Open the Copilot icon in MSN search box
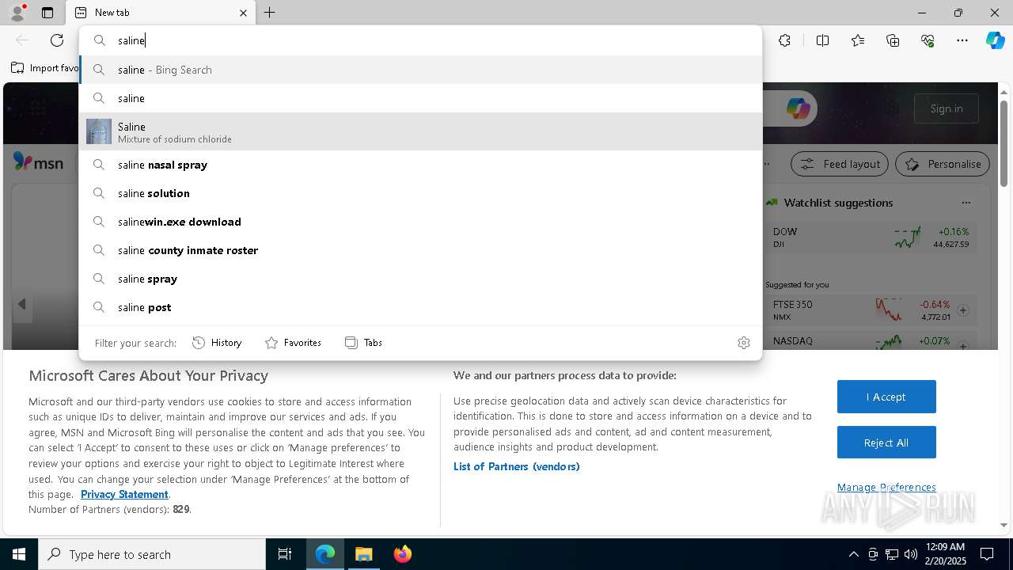1013x570 pixels. pyautogui.click(x=798, y=108)
